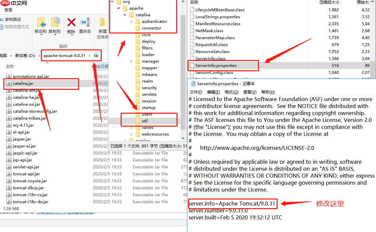Image resolution: width=376 pixels, height=232 pixels.
Task: Select catalina.jar file in list
Action: pos(23,84)
